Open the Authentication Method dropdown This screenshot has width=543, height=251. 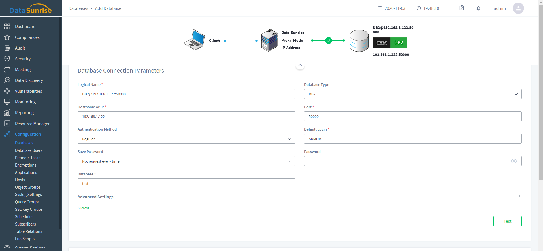186,139
